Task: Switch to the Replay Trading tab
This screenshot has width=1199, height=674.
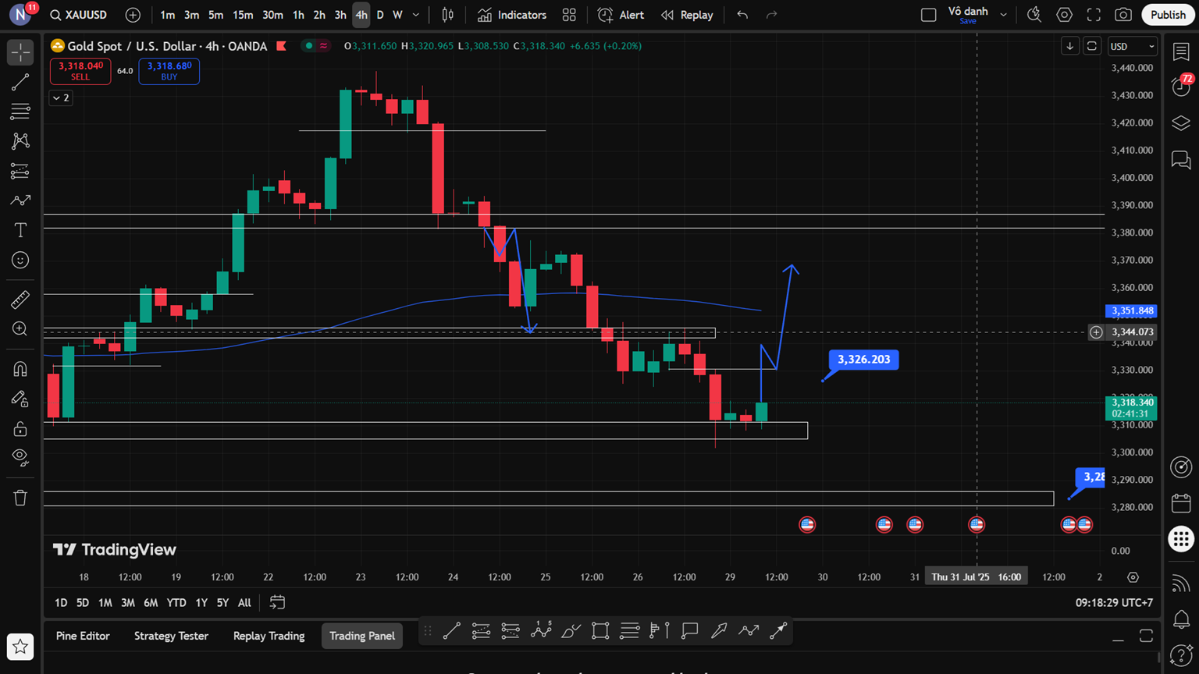Action: pos(269,636)
